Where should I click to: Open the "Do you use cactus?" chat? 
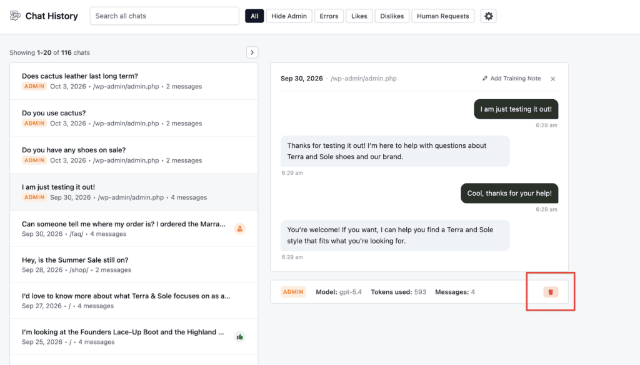134,118
